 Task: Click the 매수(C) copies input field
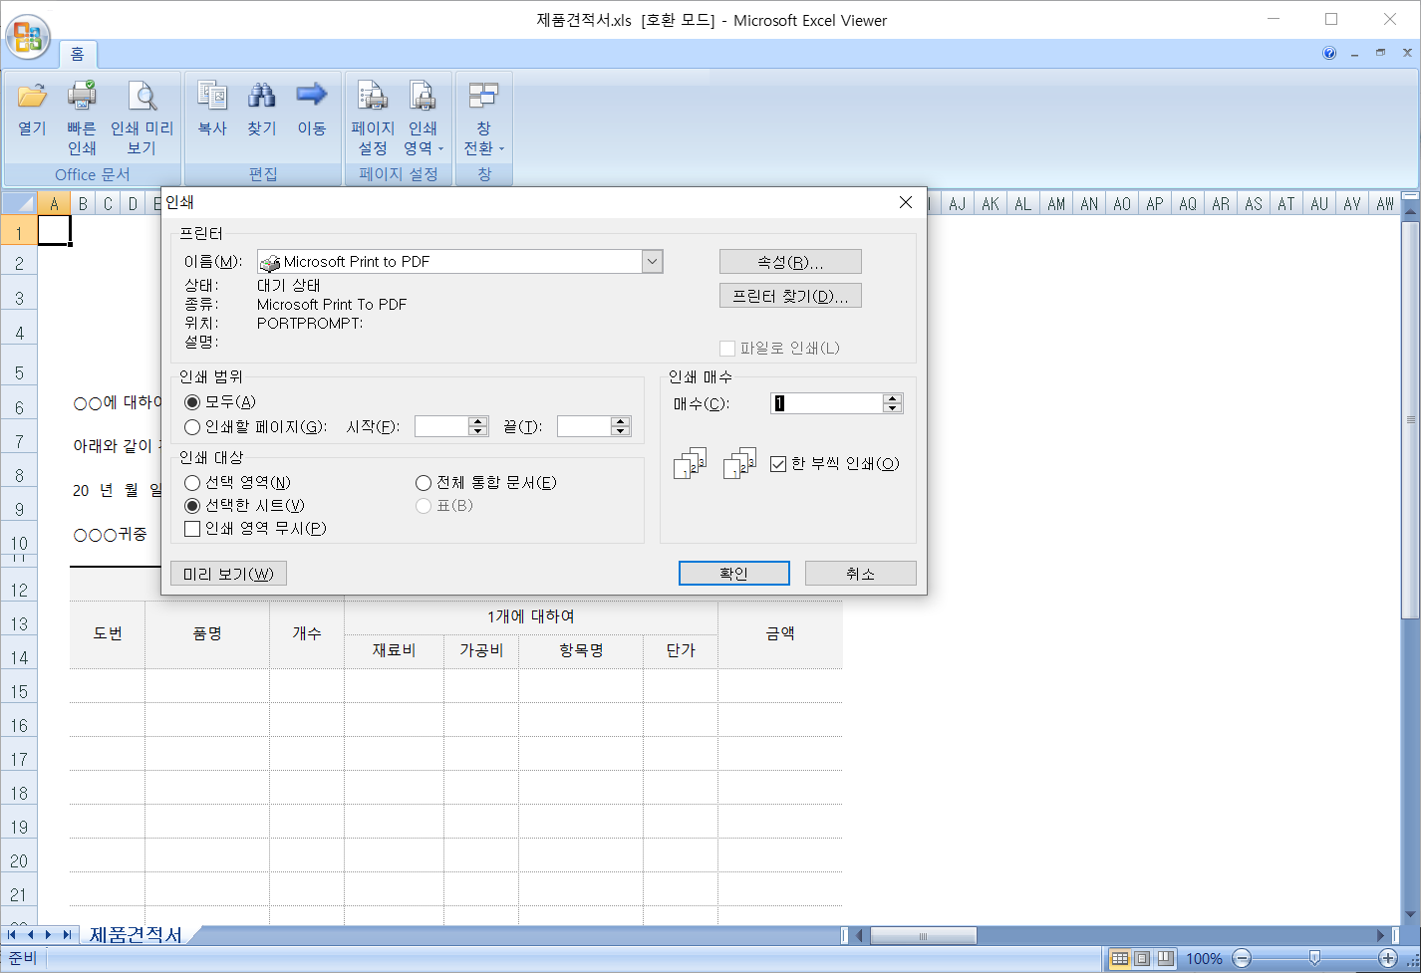click(x=827, y=403)
